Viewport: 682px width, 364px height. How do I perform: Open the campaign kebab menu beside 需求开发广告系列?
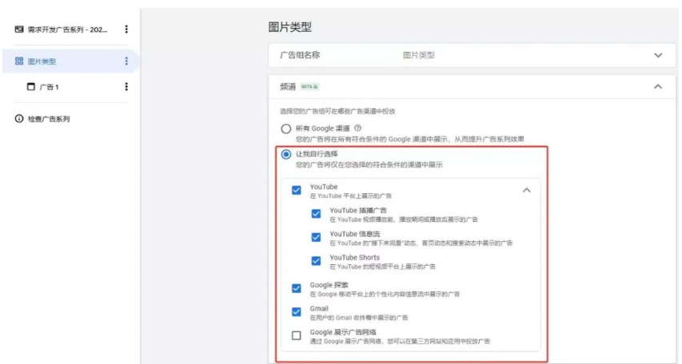126,29
